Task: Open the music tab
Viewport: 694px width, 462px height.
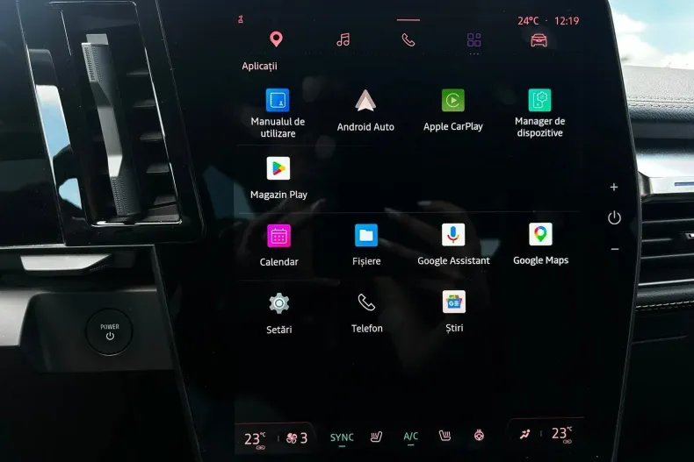Action: (x=343, y=39)
